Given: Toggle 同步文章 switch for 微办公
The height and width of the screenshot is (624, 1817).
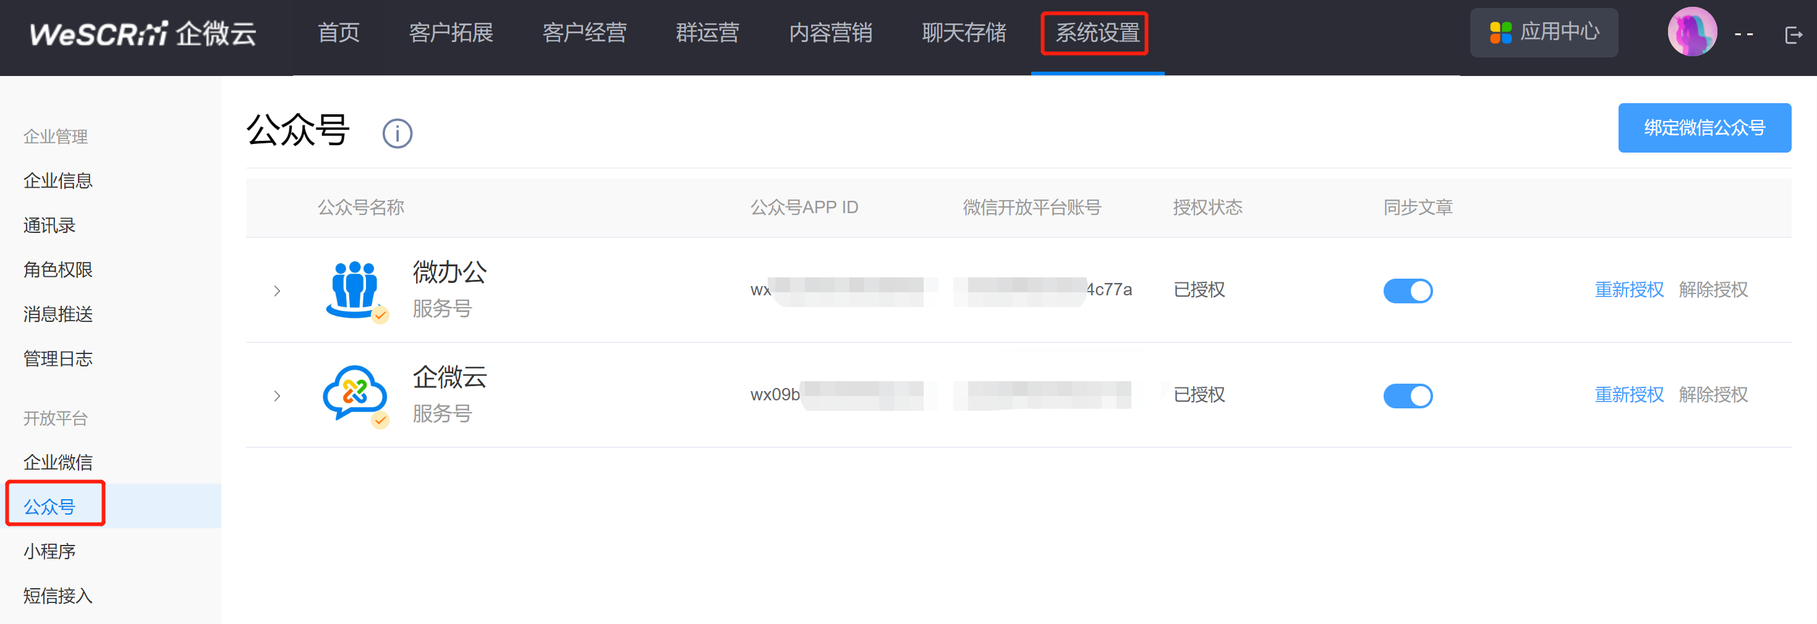Looking at the screenshot, I should point(1407,290).
